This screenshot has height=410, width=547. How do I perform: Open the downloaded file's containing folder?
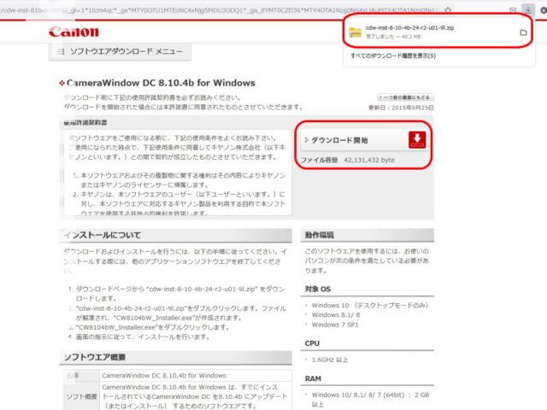click(x=522, y=32)
